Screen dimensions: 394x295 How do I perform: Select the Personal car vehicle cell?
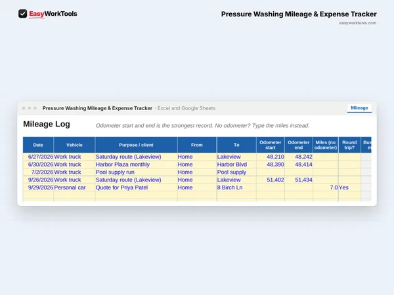coord(74,187)
